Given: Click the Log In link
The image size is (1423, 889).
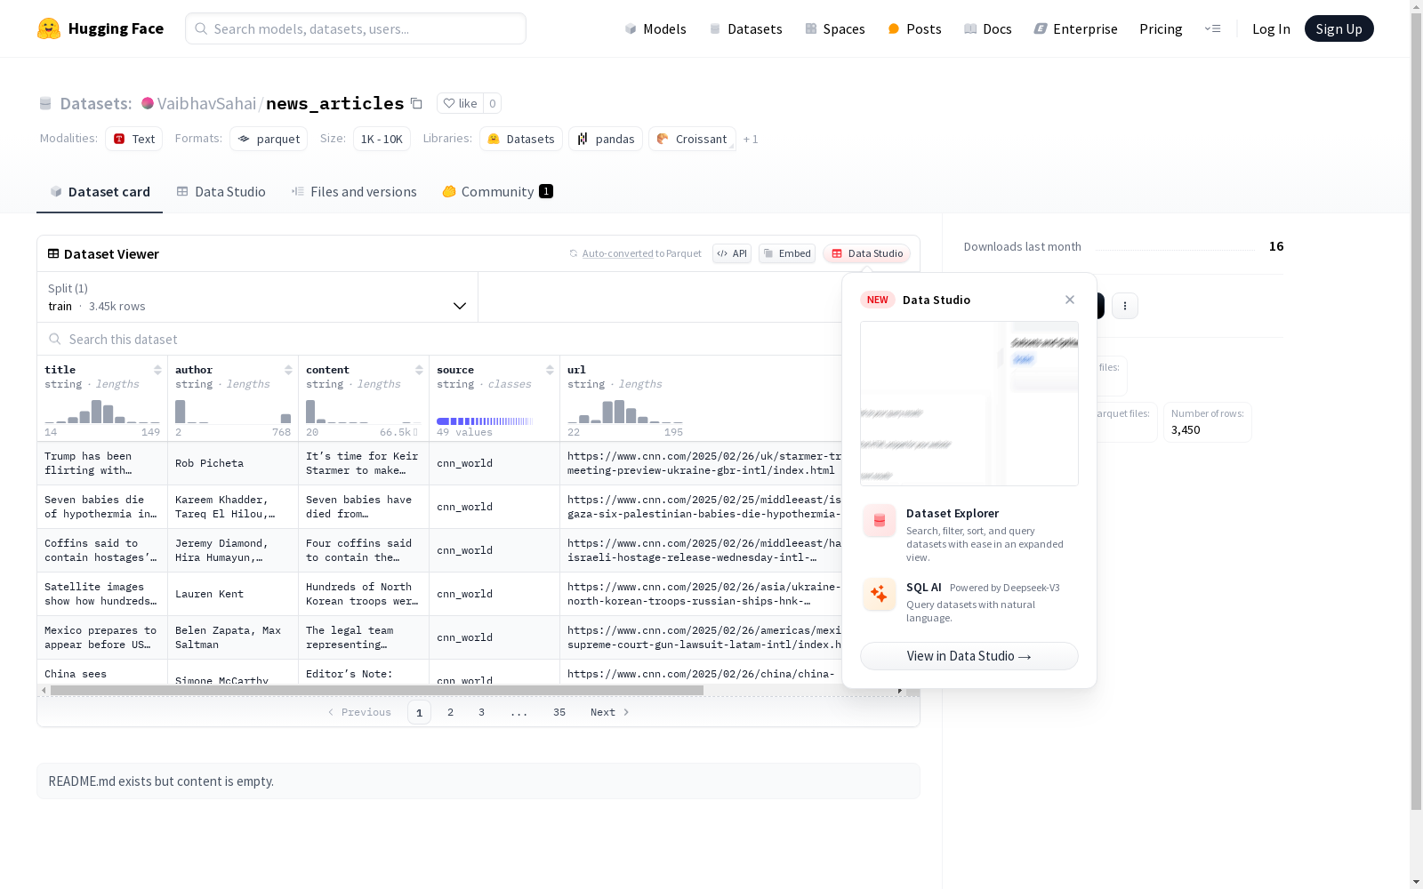Looking at the screenshot, I should pos(1271,29).
